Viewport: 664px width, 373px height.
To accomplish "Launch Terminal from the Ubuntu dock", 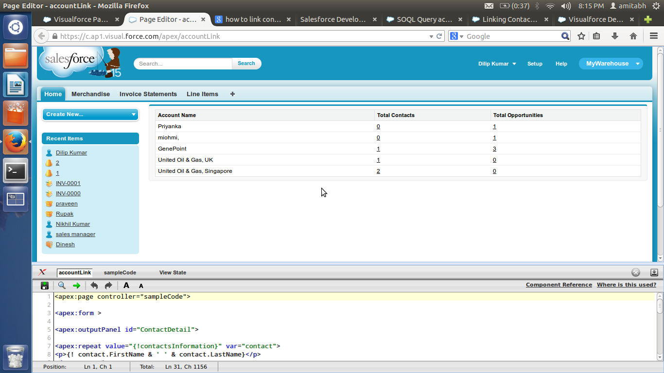I will click(15, 171).
